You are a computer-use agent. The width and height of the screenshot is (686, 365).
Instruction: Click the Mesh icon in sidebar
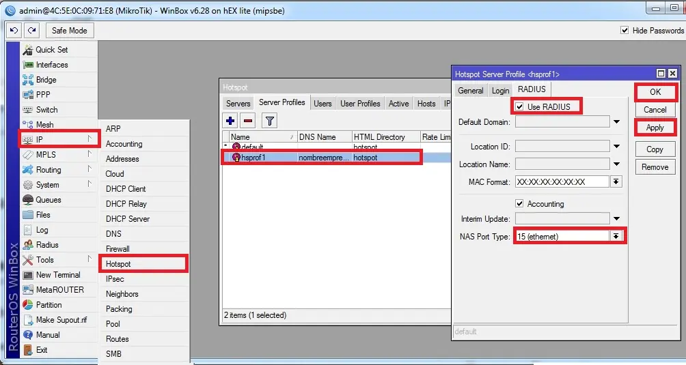point(28,125)
